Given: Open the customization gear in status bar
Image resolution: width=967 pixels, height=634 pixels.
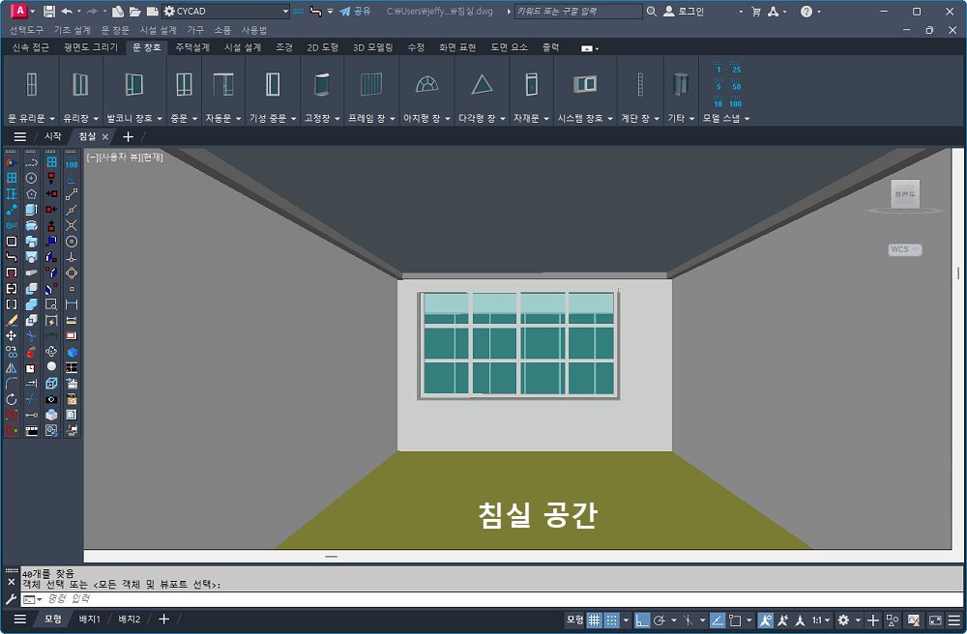Looking at the screenshot, I should click(x=843, y=620).
